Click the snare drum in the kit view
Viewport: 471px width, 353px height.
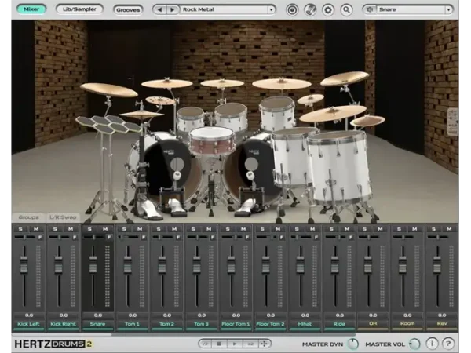click(x=213, y=140)
